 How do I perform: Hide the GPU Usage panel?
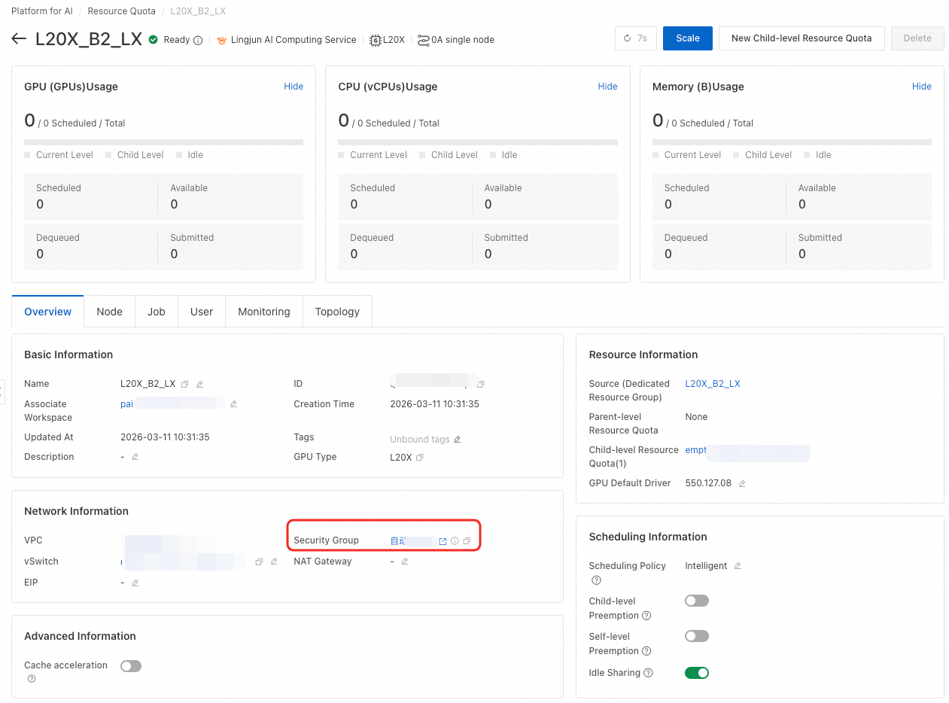[x=294, y=87]
